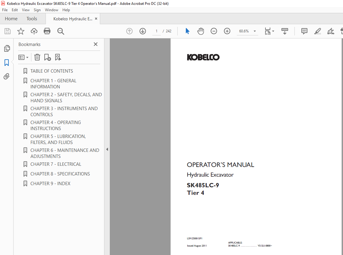The height and width of the screenshot is (255, 343).
Task: Find current bookmark icon
Action: (58, 57)
